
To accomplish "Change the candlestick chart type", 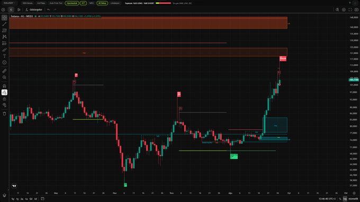I will point(19,9).
